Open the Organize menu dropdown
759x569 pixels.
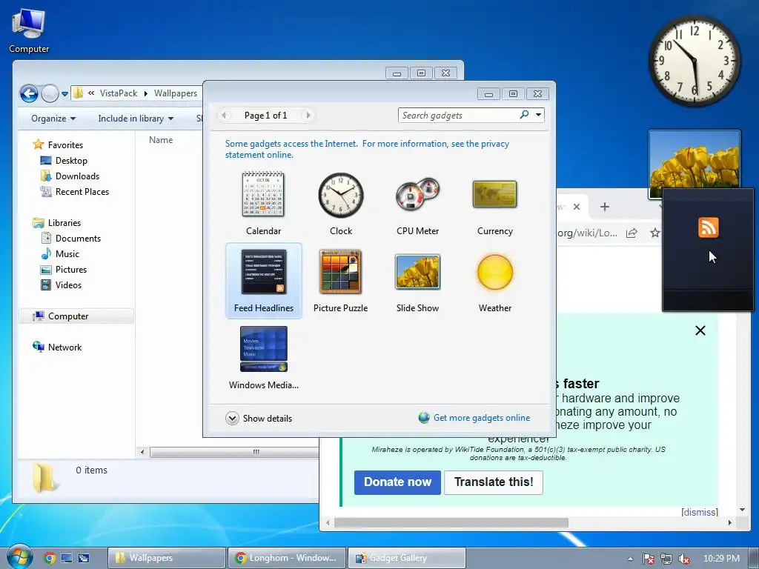[x=53, y=119]
